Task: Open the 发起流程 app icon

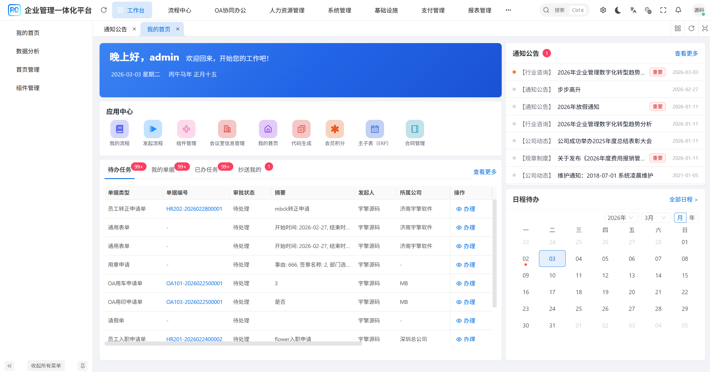Action: pyautogui.click(x=153, y=129)
